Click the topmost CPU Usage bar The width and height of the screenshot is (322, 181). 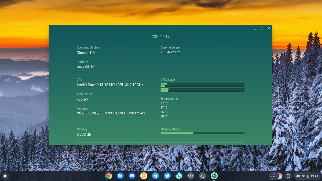click(202, 84)
